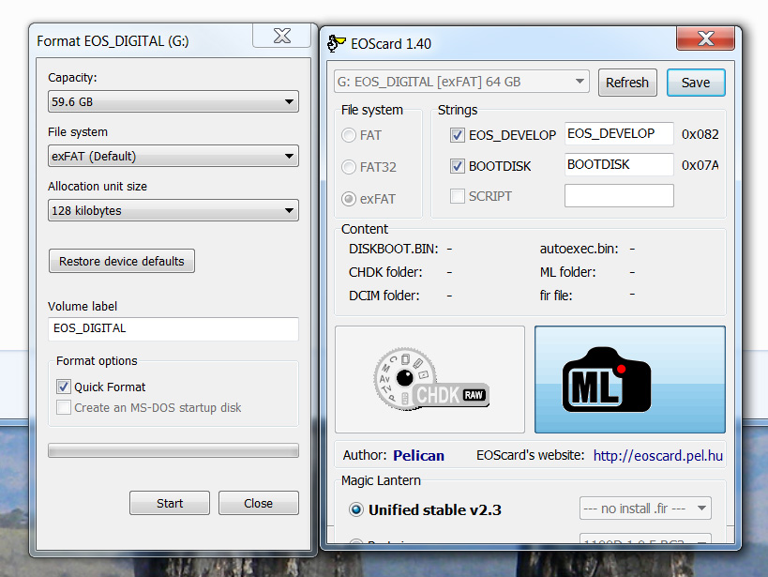Image resolution: width=768 pixels, height=577 pixels.
Task: Click the format progress bar
Action: click(x=173, y=450)
